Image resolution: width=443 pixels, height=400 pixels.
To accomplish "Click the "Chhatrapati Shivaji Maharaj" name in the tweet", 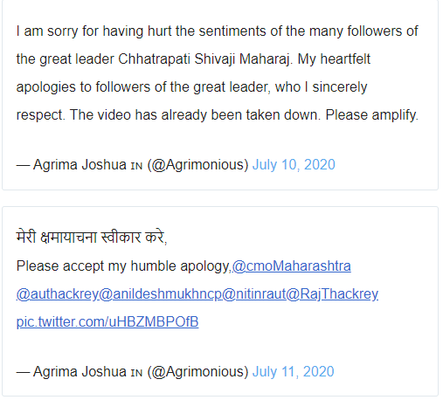I will pos(204,59).
